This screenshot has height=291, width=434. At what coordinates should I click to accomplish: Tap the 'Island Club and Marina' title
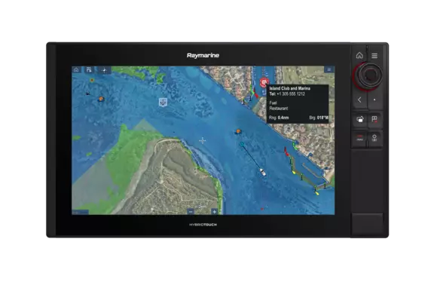(290, 88)
